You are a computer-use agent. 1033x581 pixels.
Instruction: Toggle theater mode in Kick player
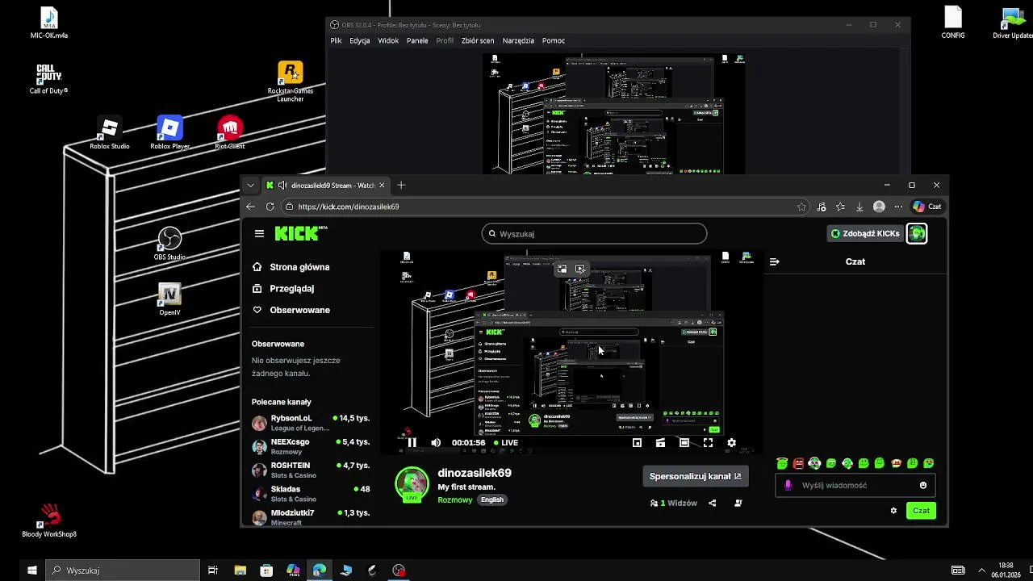(x=684, y=442)
